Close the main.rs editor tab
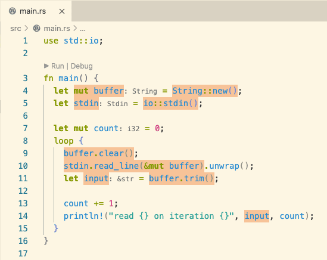 (62, 11)
